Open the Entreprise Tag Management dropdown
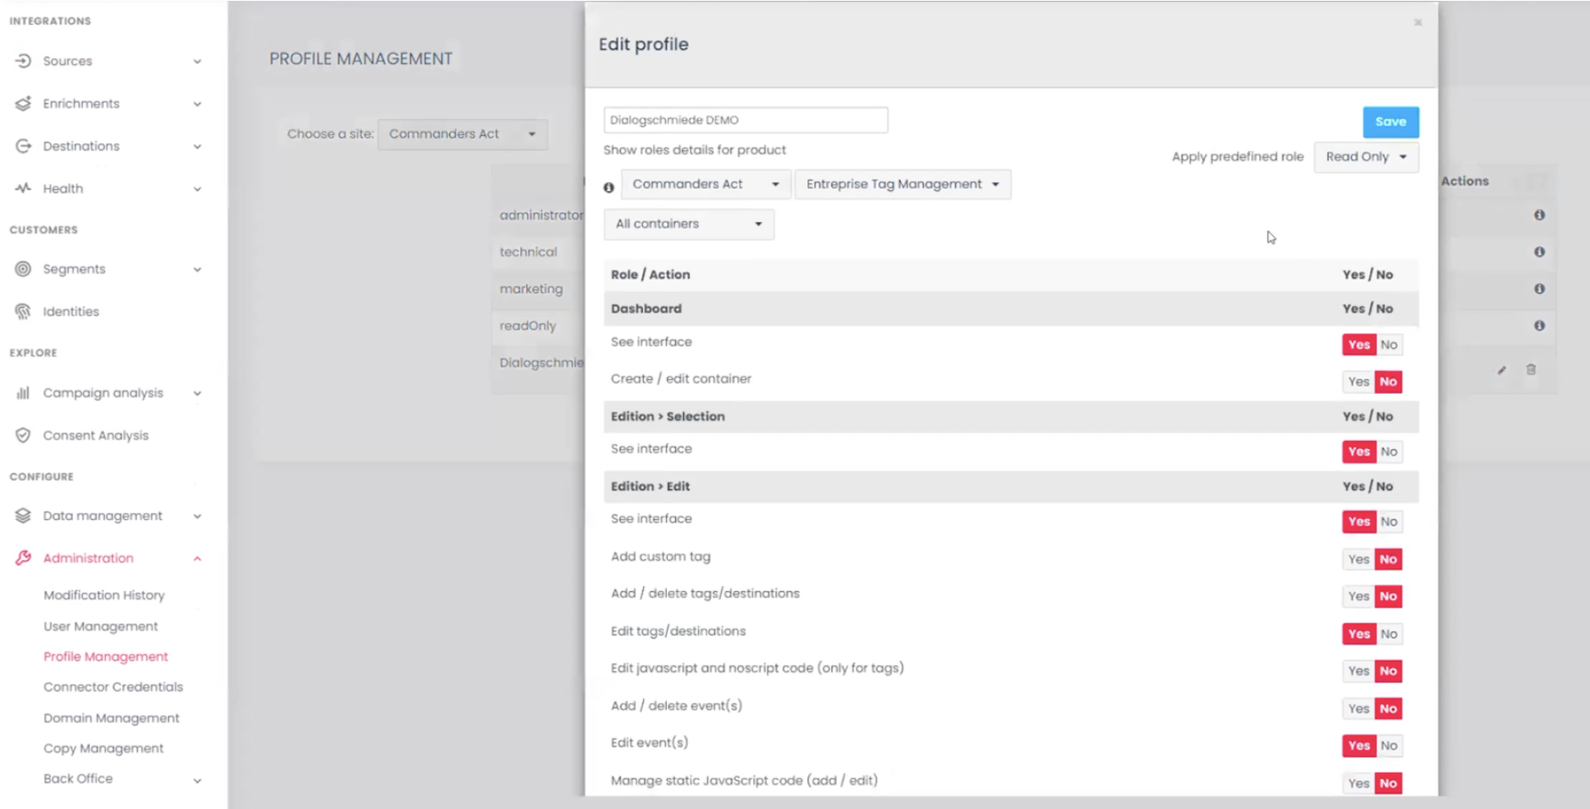Viewport: 1590px width, 809px height. [x=903, y=184]
